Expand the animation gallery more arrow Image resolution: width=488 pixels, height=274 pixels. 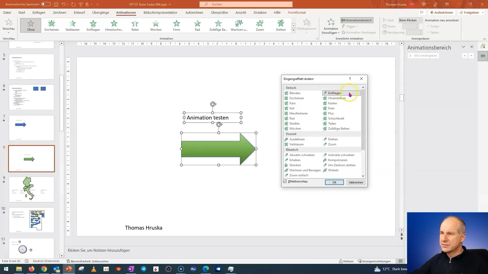pos(293,30)
